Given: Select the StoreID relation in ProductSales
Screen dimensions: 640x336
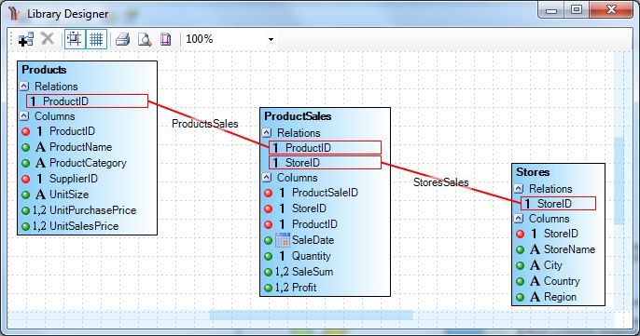Looking at the screenshot, I should coord(325,163).
